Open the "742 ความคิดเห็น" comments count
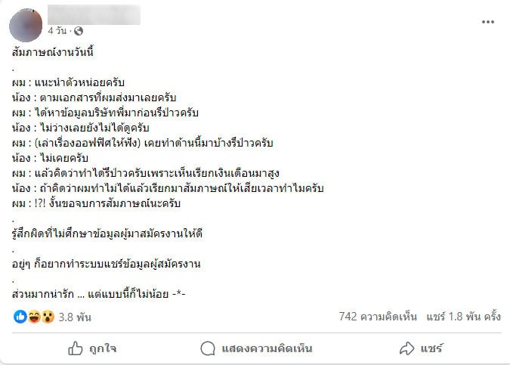The image size is (510, 365). coord(379,317)
